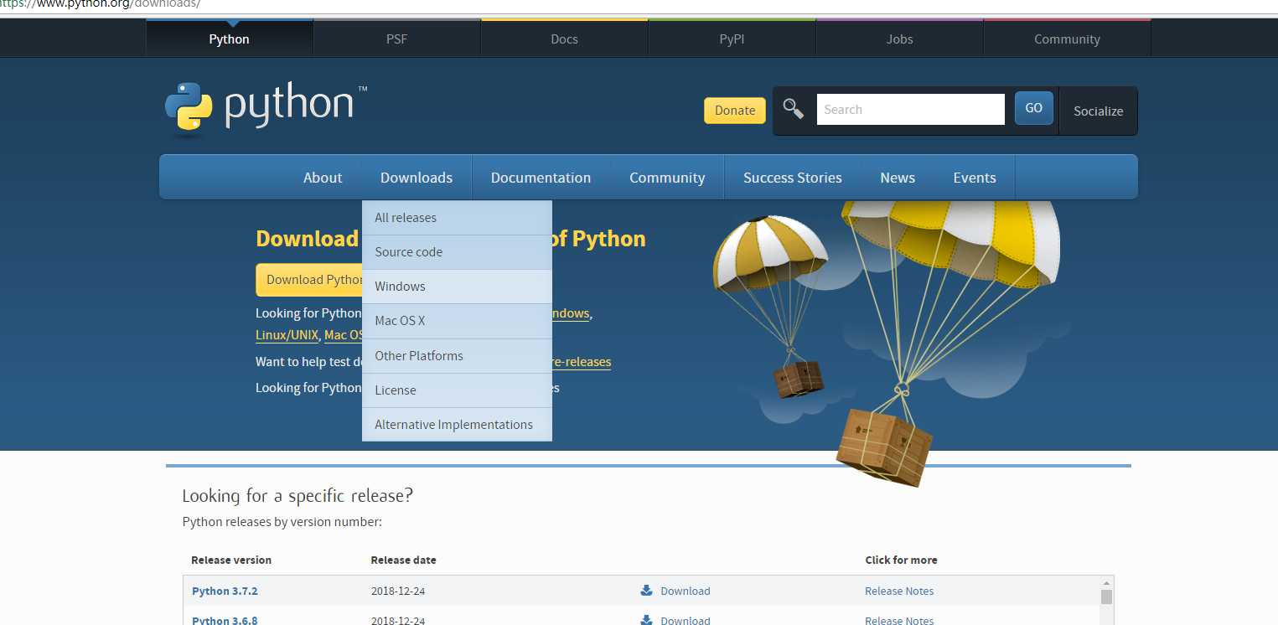Click the GO search button
This screenshot has height=625, width=1278.
tap(1034, 108)
